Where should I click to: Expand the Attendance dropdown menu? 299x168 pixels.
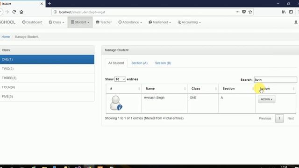130,22
